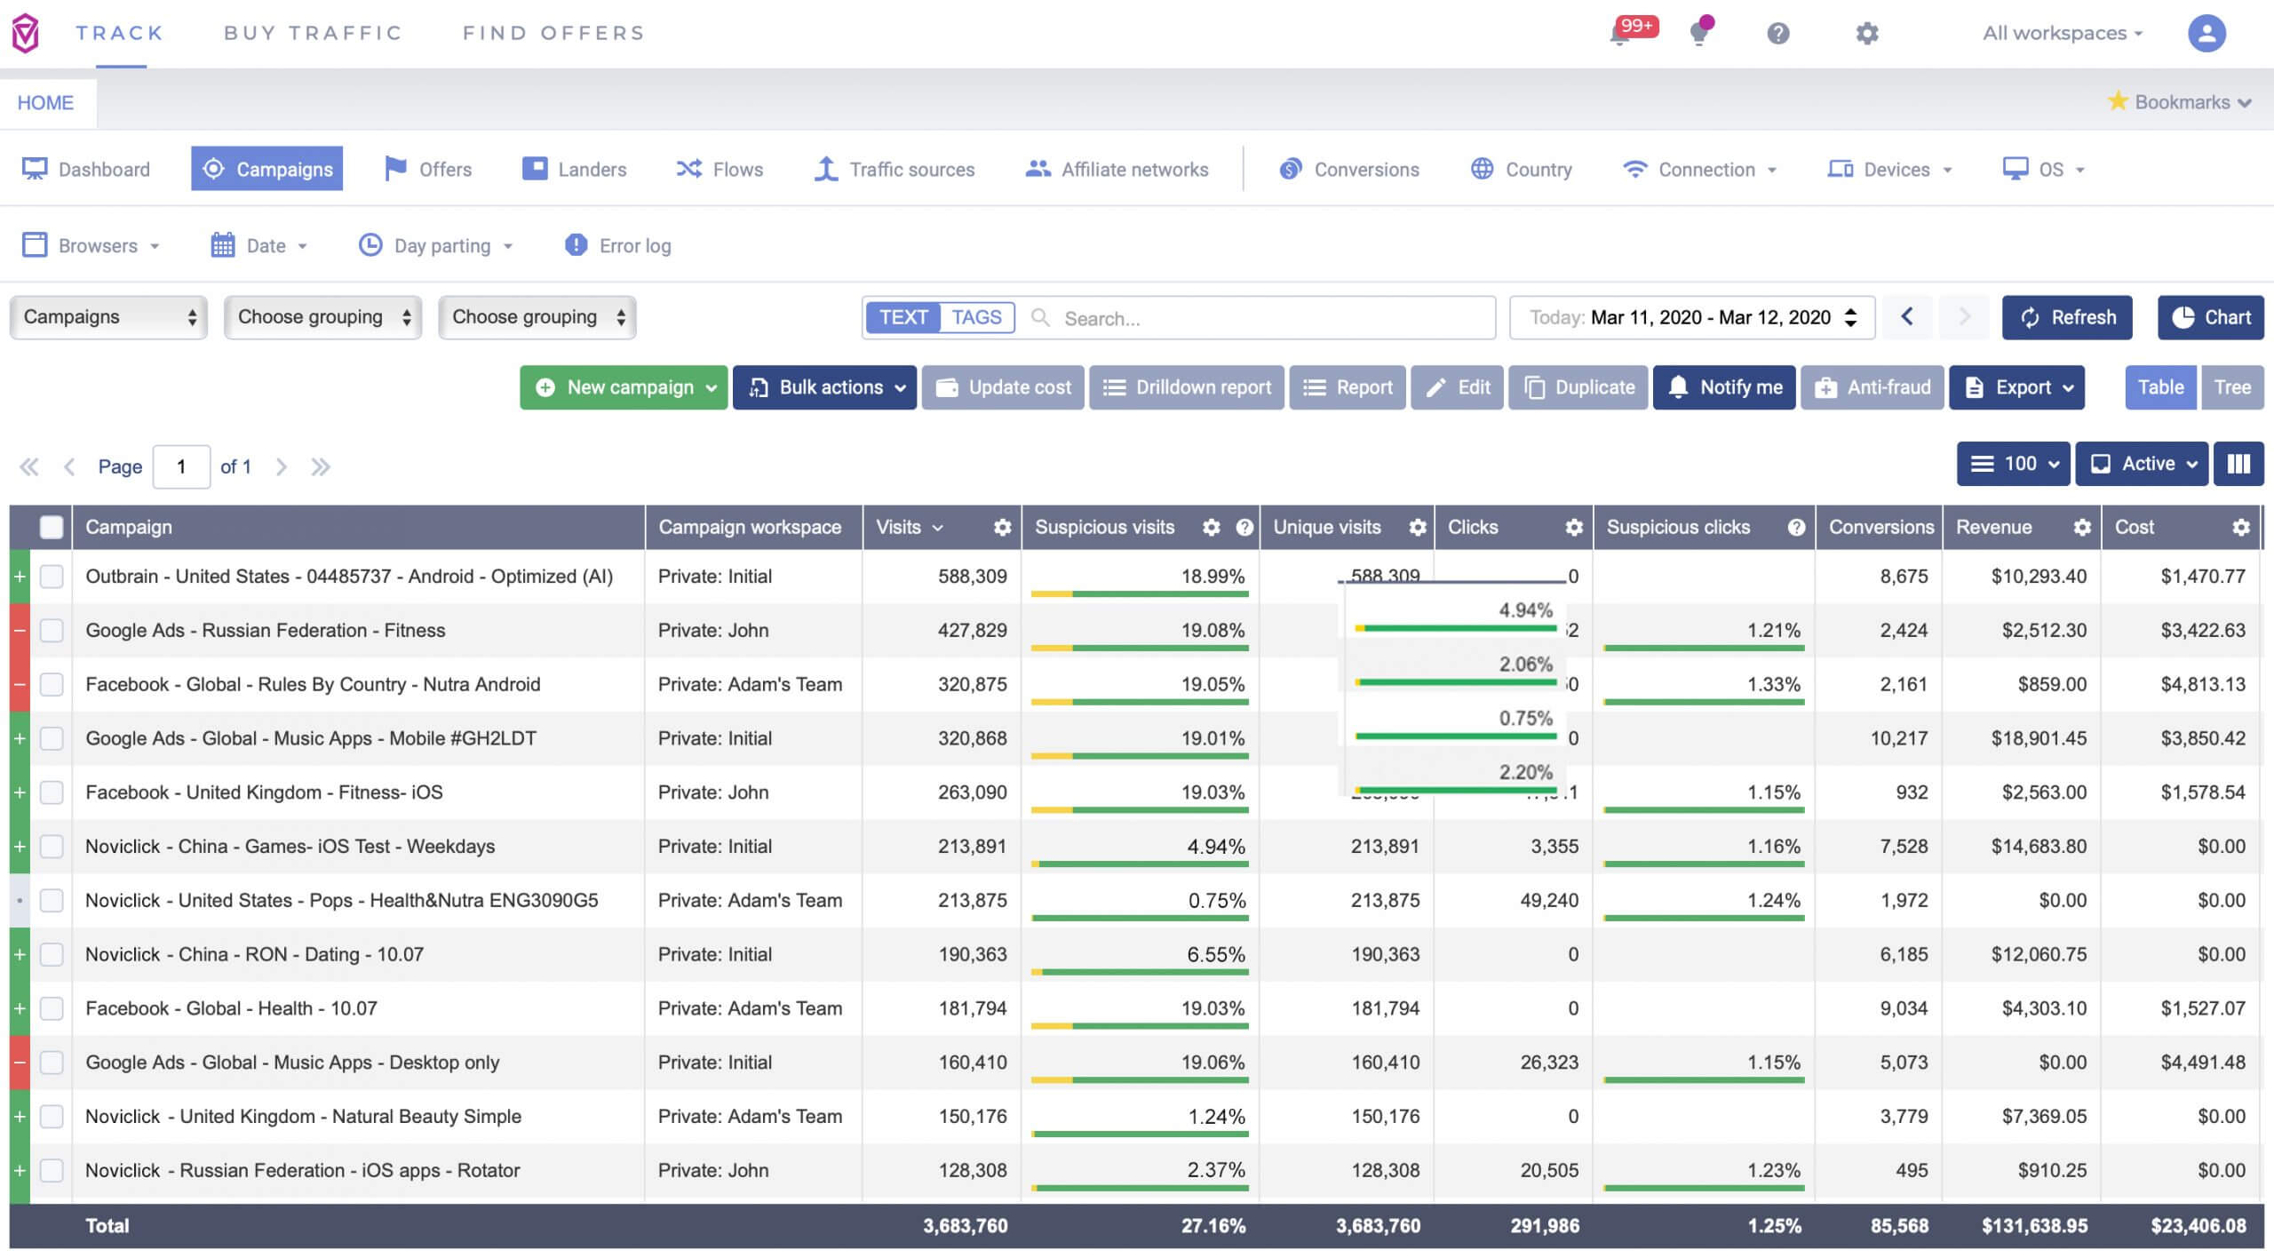Click the column layout icon beside Active
Screen dimensions: 2274x1258
pos(2238,464)
